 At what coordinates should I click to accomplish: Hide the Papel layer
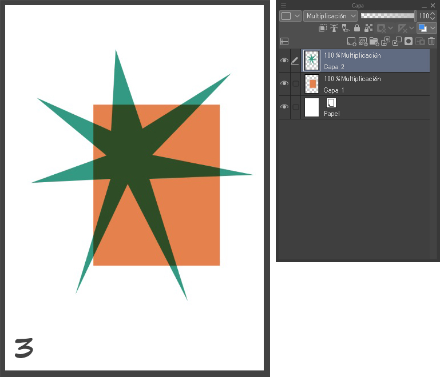tap(284, 107)
